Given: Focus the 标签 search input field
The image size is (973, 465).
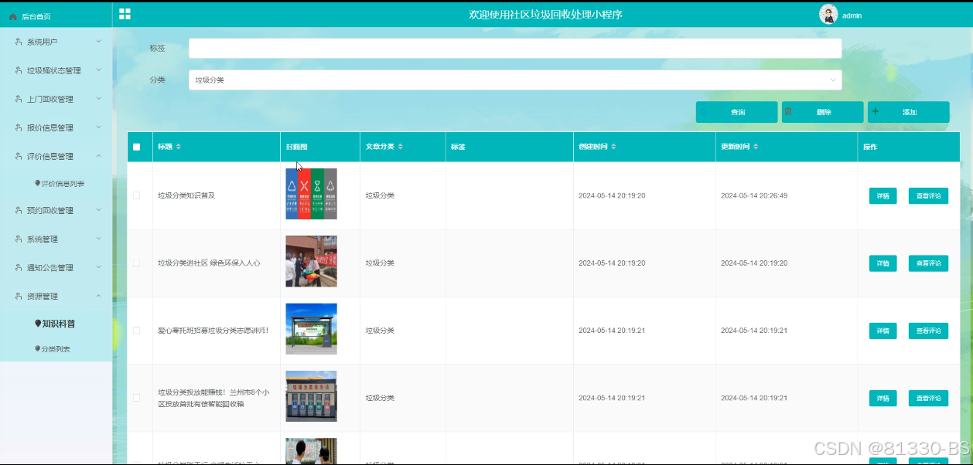Looking at the screenshot, I should pyautogui.click(x=515, y=48).
